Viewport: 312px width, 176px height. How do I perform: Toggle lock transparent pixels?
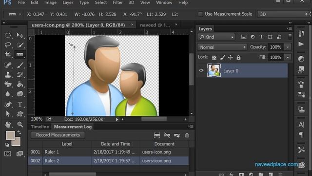point(214,58)
